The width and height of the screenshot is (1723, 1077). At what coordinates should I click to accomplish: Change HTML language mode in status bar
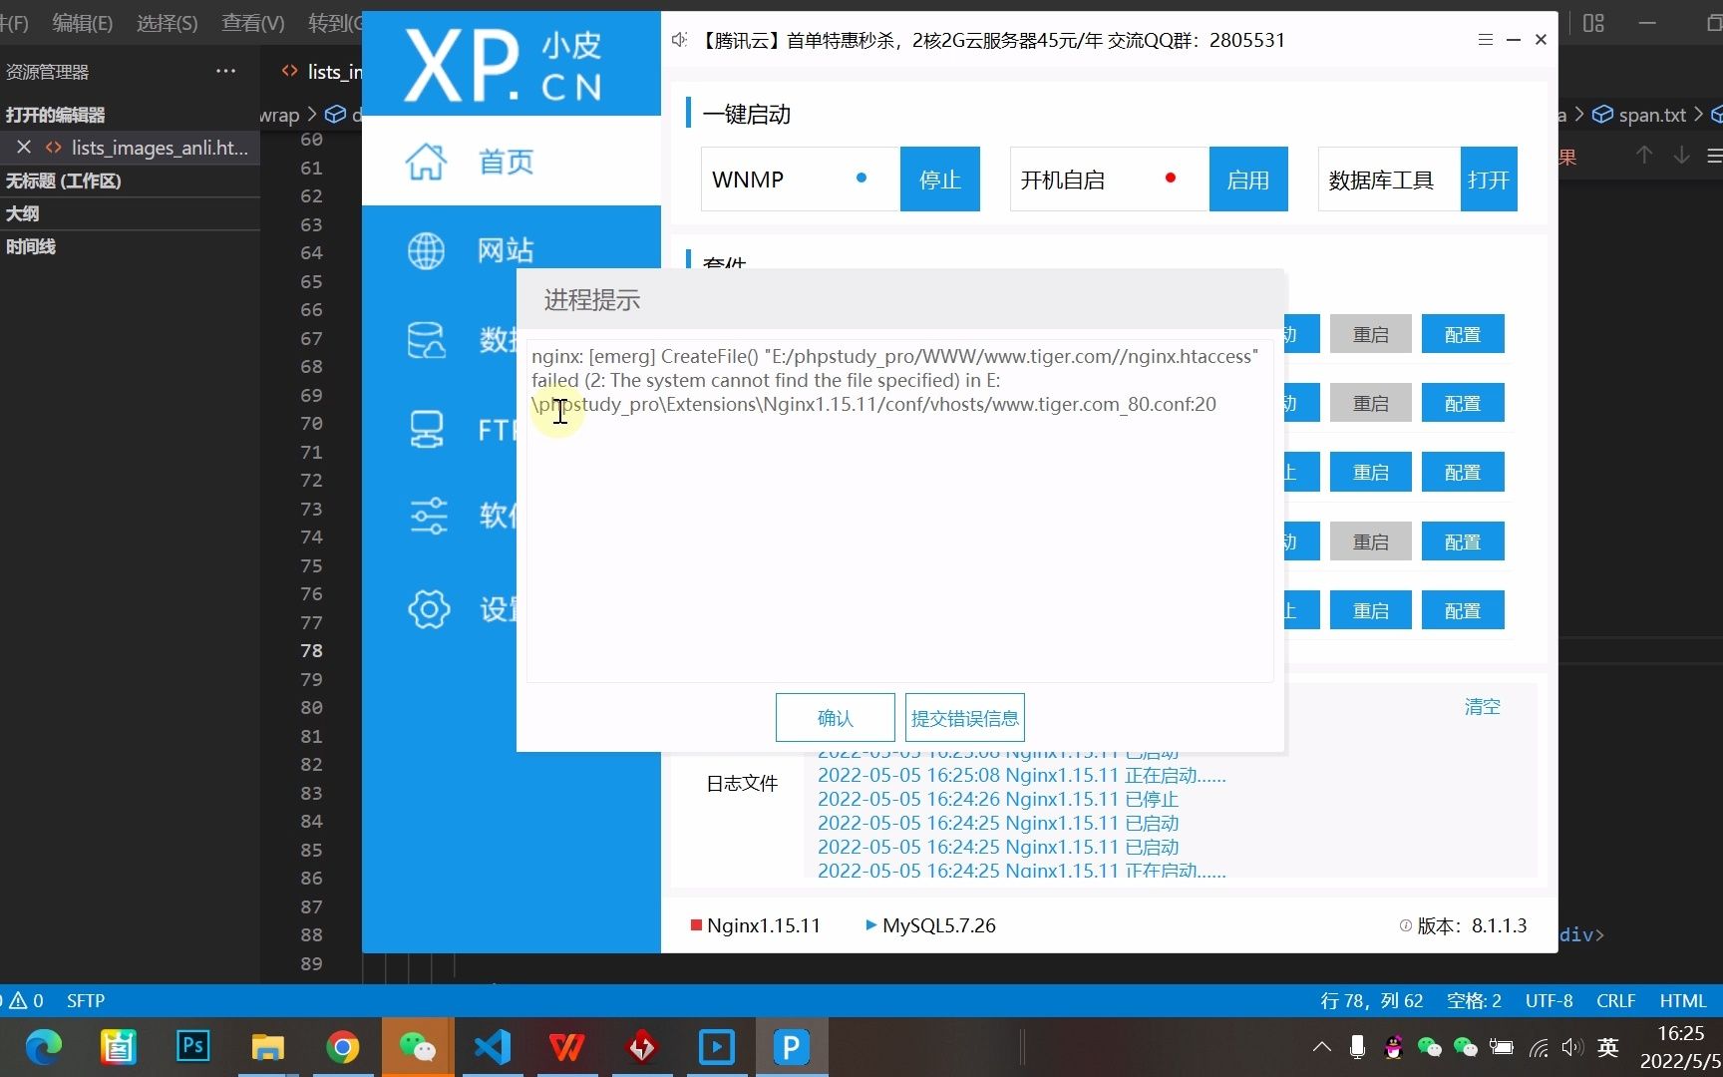1682,1000
